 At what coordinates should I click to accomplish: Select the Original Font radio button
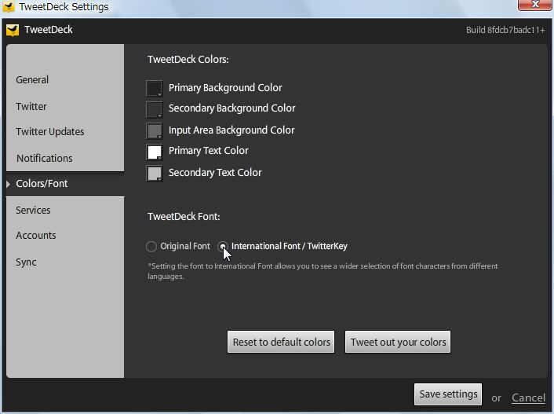tap(151, 246)
